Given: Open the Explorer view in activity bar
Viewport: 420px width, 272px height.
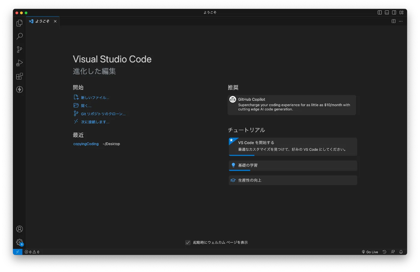Looking at the screenshot, I should click(x=19, y=23).
